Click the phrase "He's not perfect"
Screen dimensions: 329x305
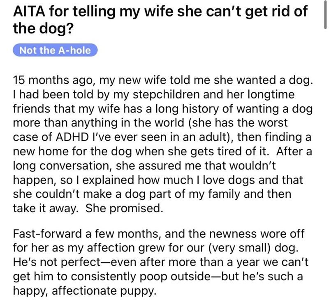60,263
